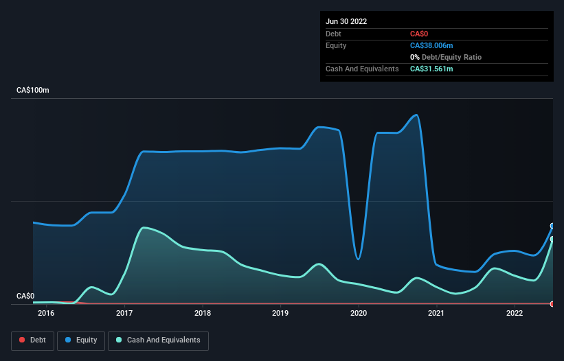This screenshot has height=361, width=564.
Task: Click the CA$31.561m cash value
Action: (431, 69)
